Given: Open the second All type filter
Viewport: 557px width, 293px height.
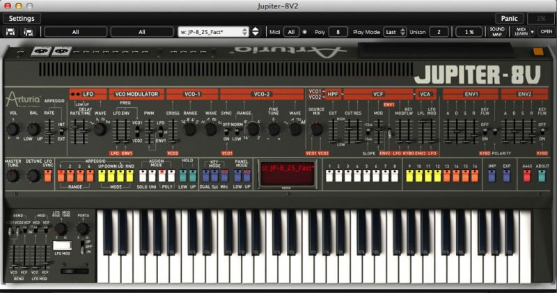Looking at the screenshot, I should [x=142, y=32].
